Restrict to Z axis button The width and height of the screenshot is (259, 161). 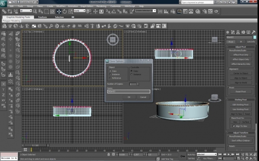(x=3, y=95)
